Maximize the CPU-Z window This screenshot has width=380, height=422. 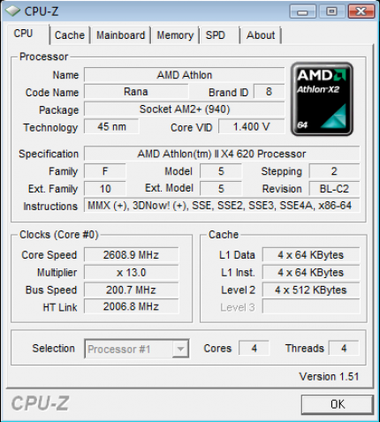point(332,11)
